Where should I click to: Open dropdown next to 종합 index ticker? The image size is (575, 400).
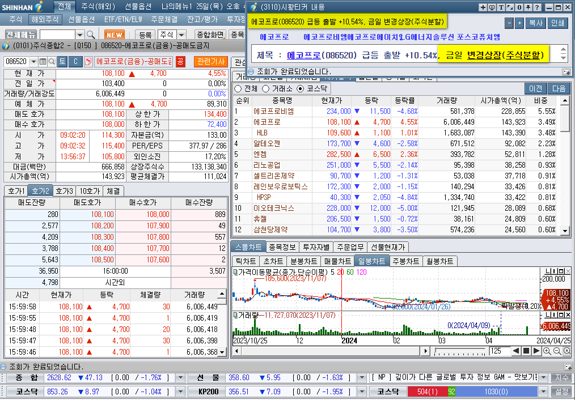[180, 378]
